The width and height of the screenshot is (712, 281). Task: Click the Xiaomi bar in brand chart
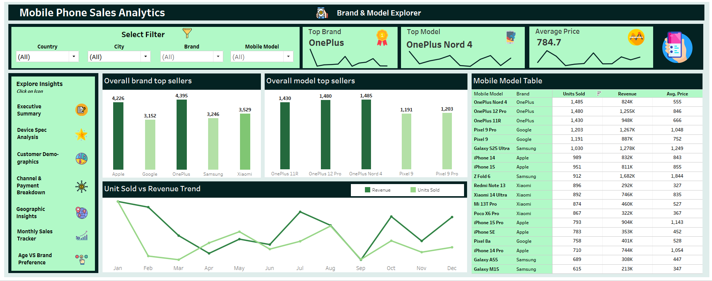tap(245, 142)
